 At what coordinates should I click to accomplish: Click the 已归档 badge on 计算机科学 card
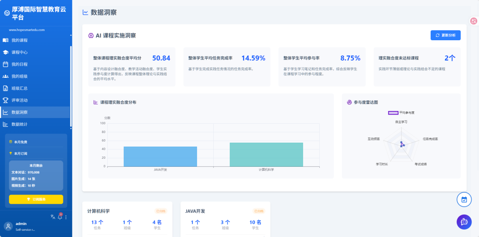pos(161,211)
